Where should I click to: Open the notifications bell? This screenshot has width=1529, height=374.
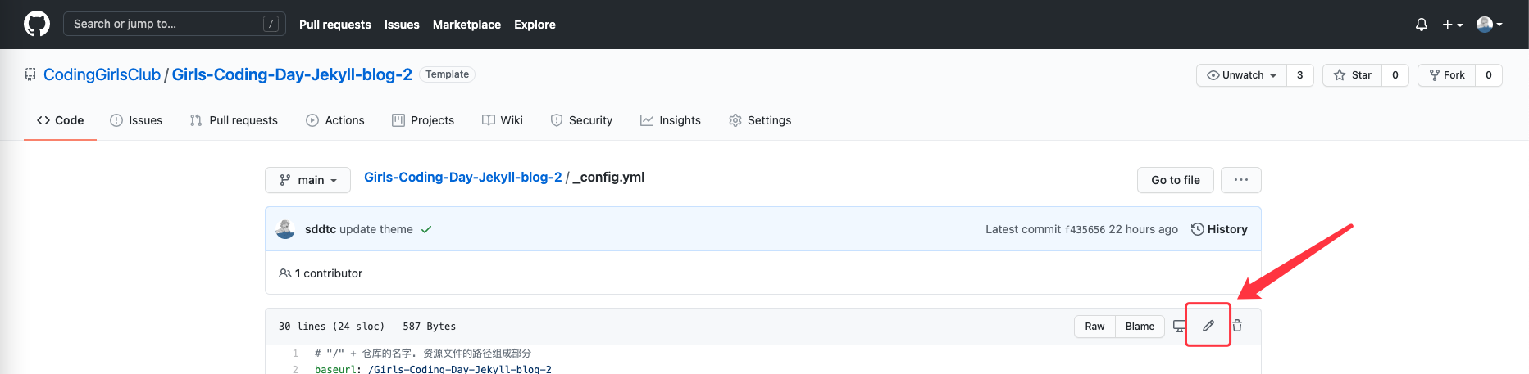(x=1421, y=25)
